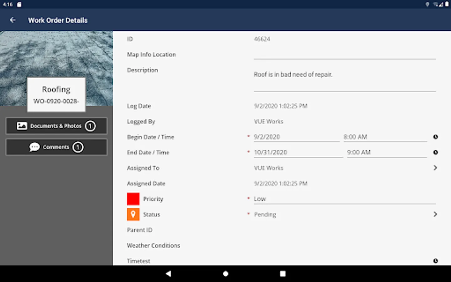Tap the Weather Conditions label
The image size is (451, 282).
pos(153,246)
